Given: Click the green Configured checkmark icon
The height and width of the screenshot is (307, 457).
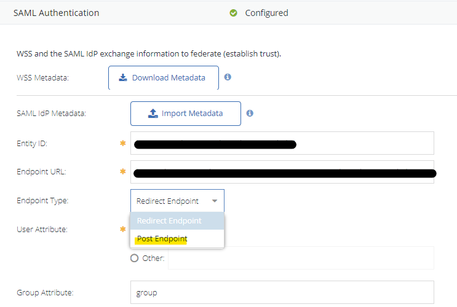Looking at the screenshot, I should coord(234,13).
